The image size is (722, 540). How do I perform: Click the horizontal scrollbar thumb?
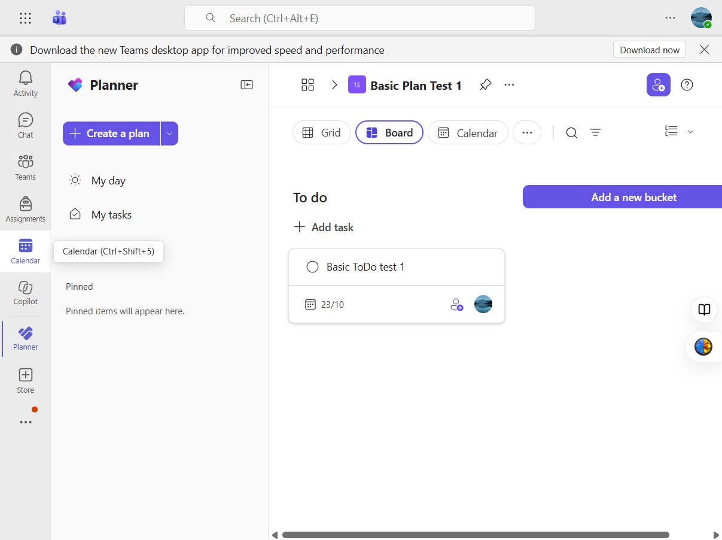point(476,535)
